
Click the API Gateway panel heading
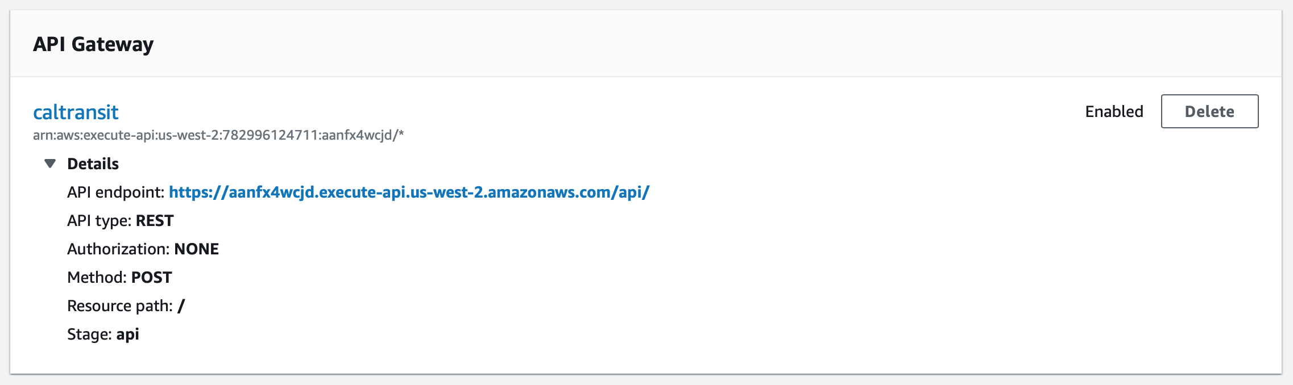(93, 44)
